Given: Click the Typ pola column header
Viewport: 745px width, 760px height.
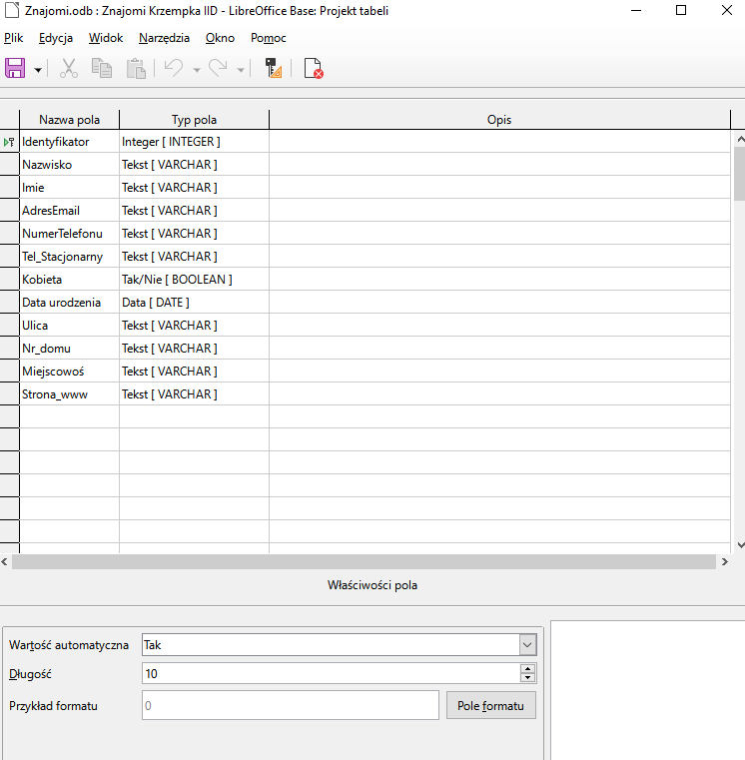Looking at the screenshot, I should [194, 120].
